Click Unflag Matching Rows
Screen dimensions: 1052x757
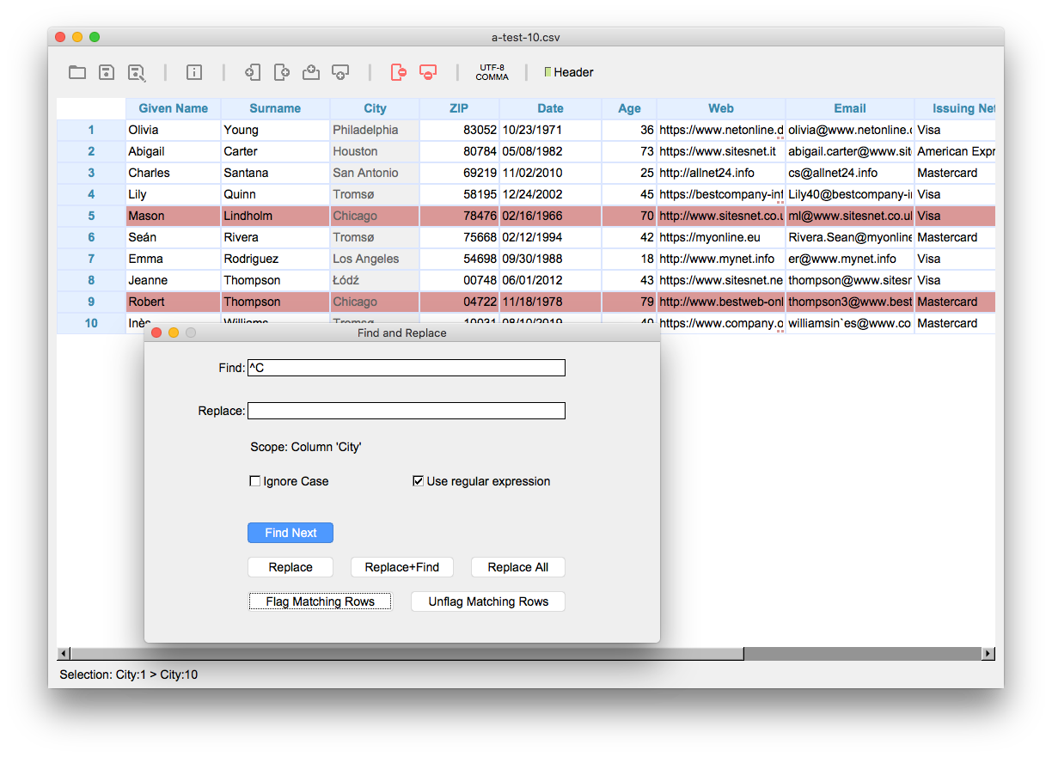pos(487,601)
